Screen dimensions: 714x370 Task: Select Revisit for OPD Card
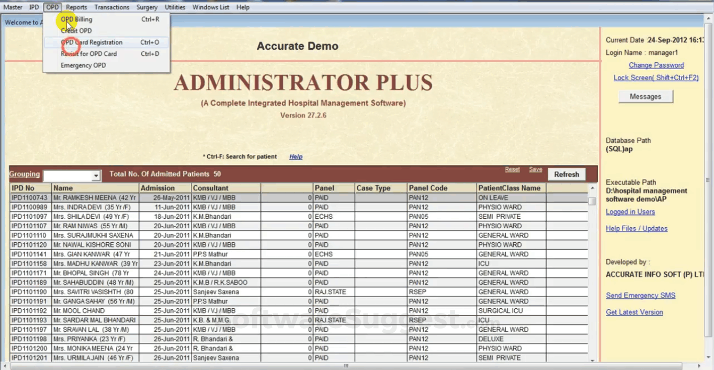(89, 54)
